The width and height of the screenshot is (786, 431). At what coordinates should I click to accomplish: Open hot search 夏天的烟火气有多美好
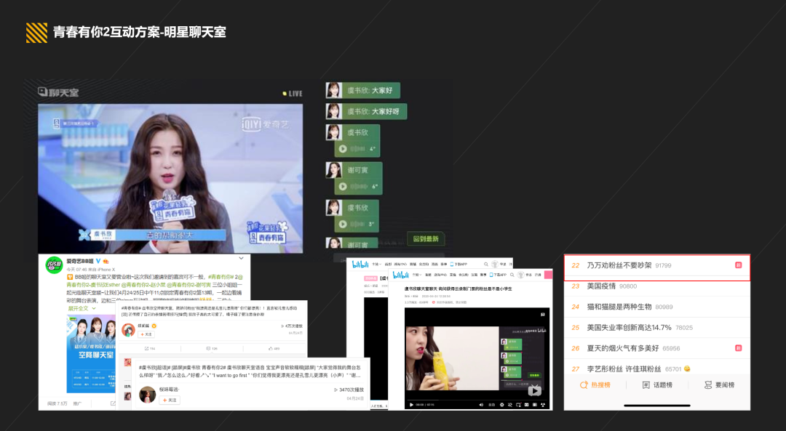pyautogui.click(x=657, y=348)
